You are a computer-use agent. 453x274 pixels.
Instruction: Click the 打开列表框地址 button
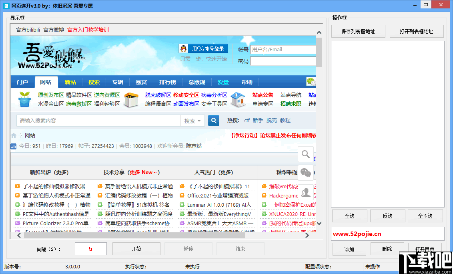pos(417,31)
